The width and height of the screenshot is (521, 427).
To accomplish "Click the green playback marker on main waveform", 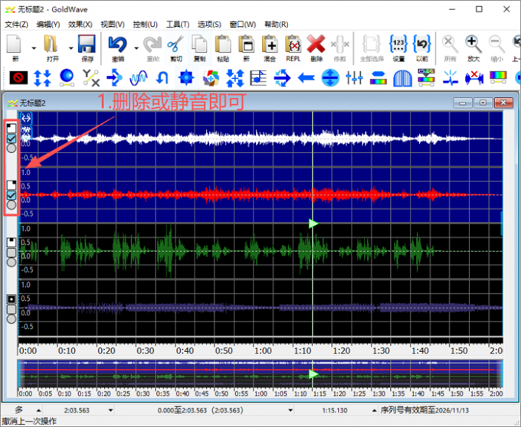I will coord(313,223).
